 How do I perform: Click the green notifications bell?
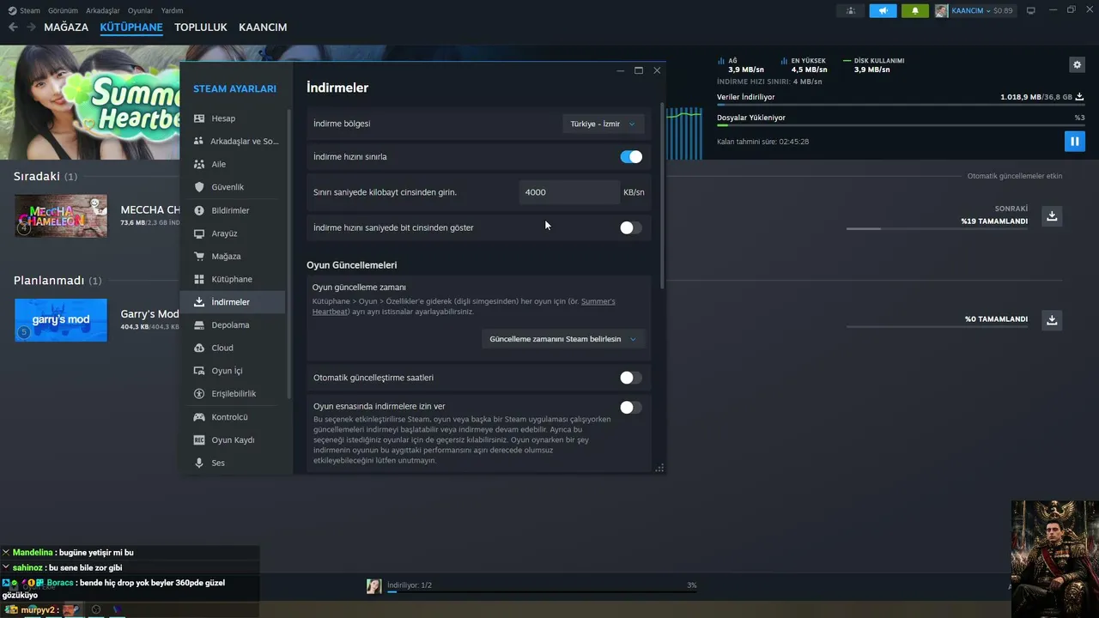click(915, 10)
